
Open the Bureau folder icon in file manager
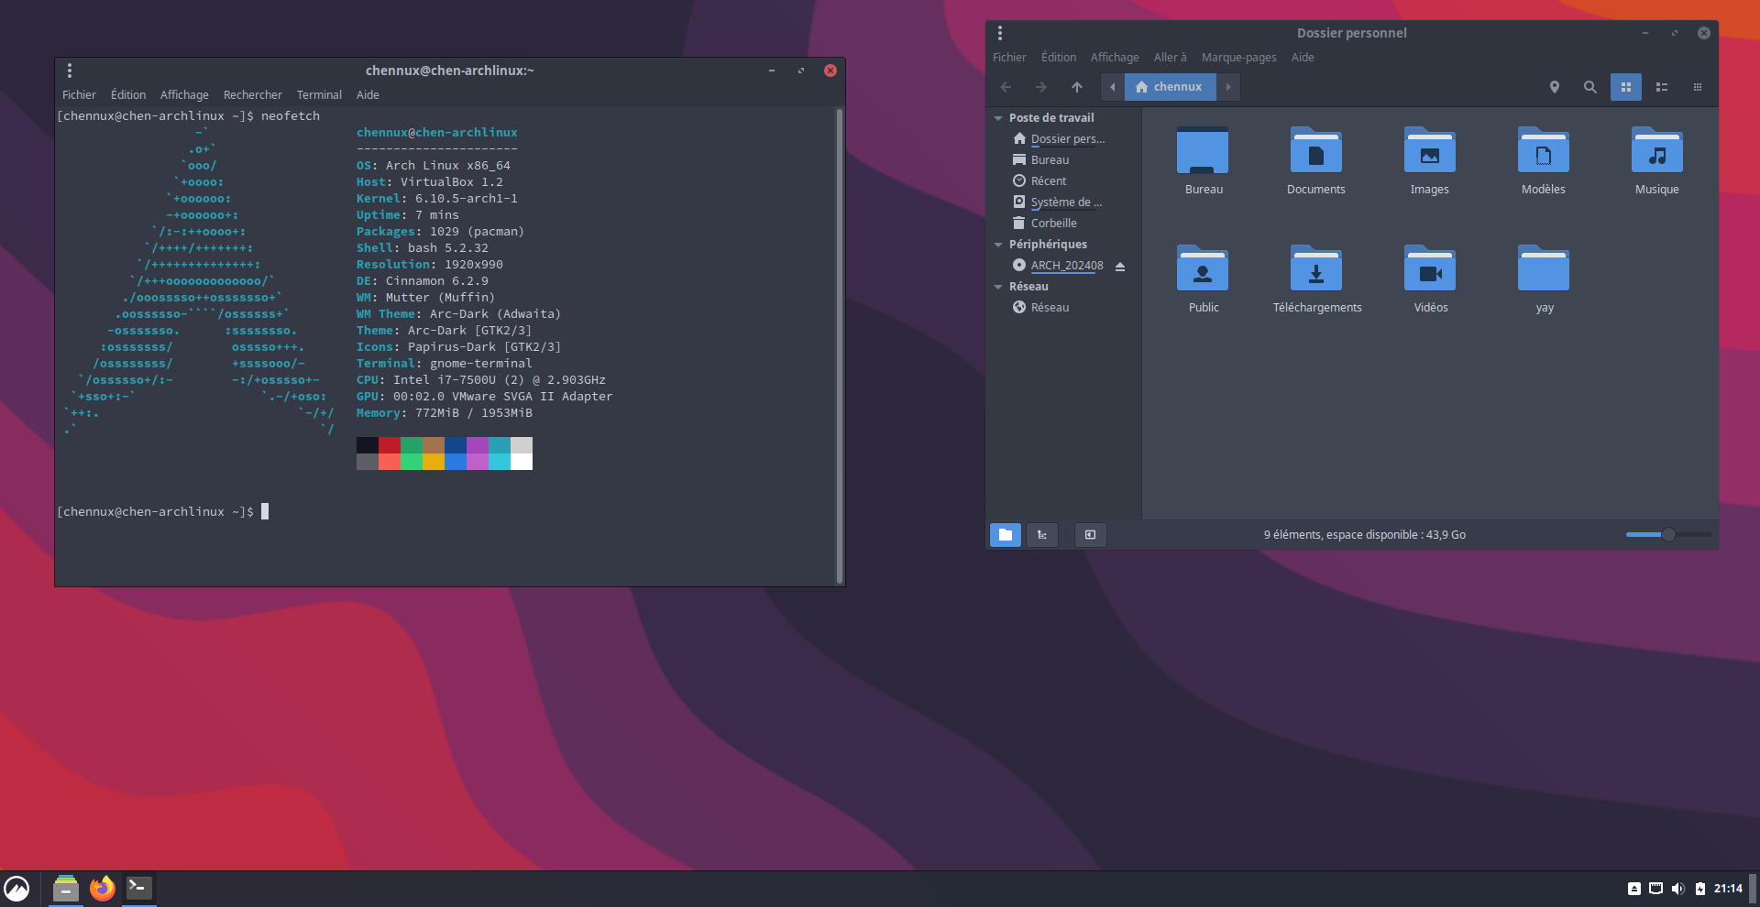tap(1203, 151)
